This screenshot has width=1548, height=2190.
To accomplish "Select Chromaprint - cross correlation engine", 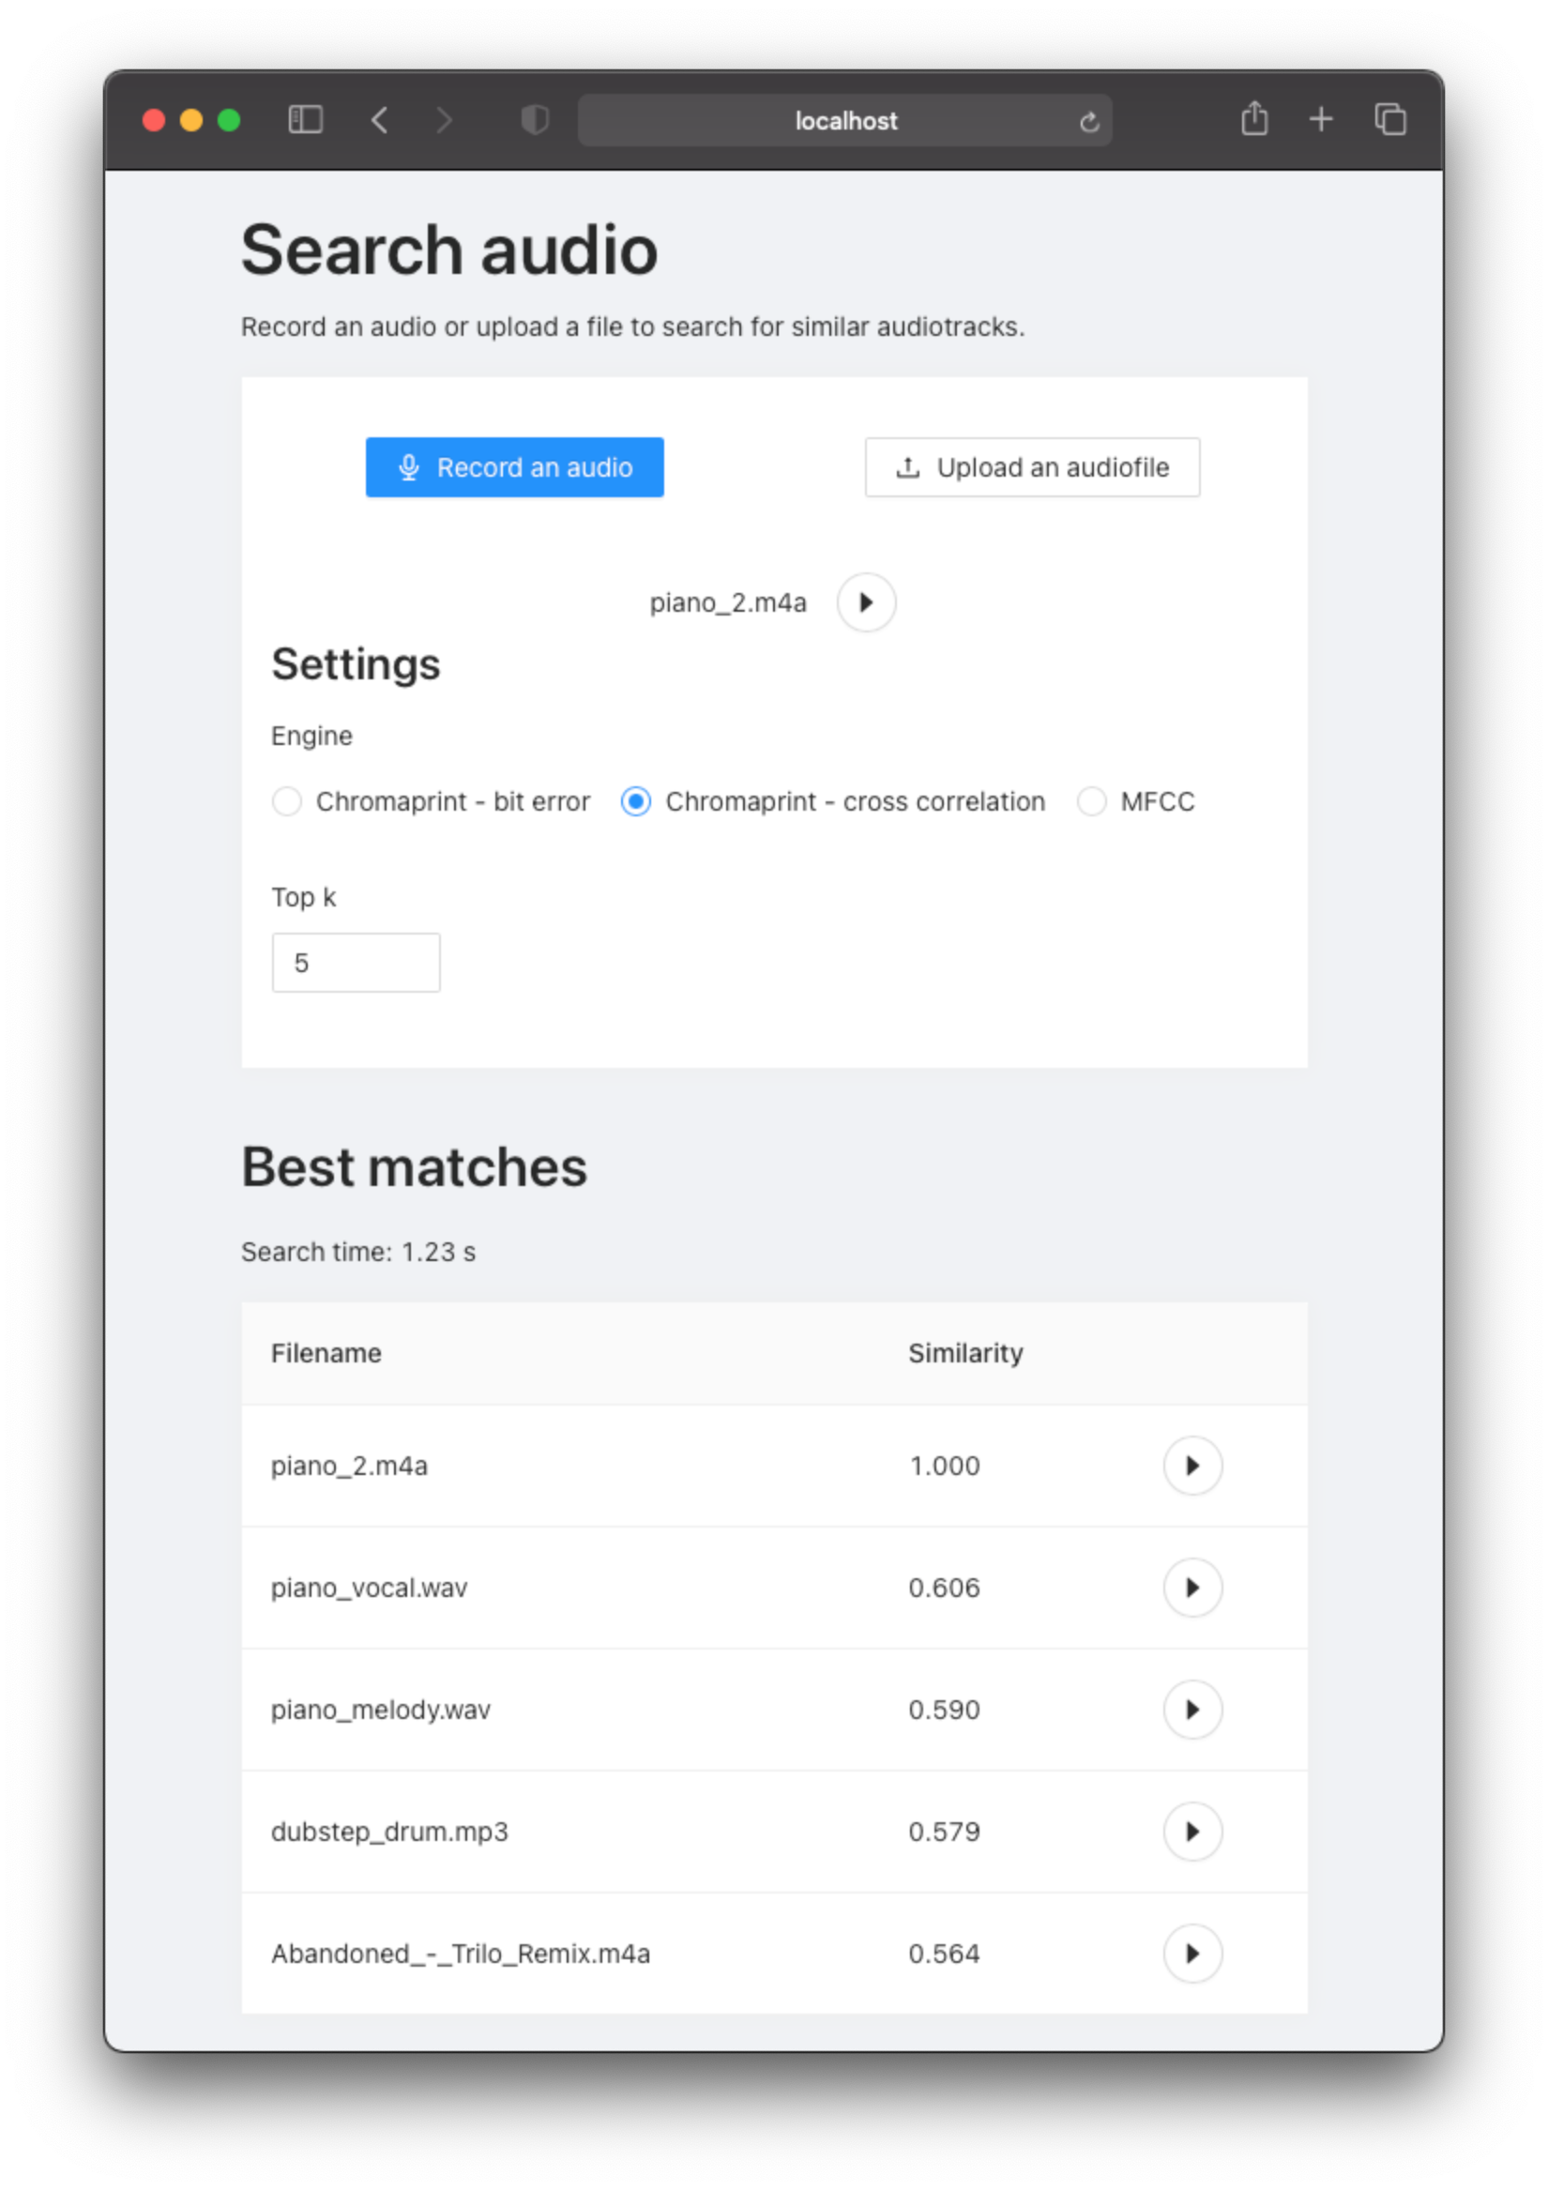I will tap(636, 801).
